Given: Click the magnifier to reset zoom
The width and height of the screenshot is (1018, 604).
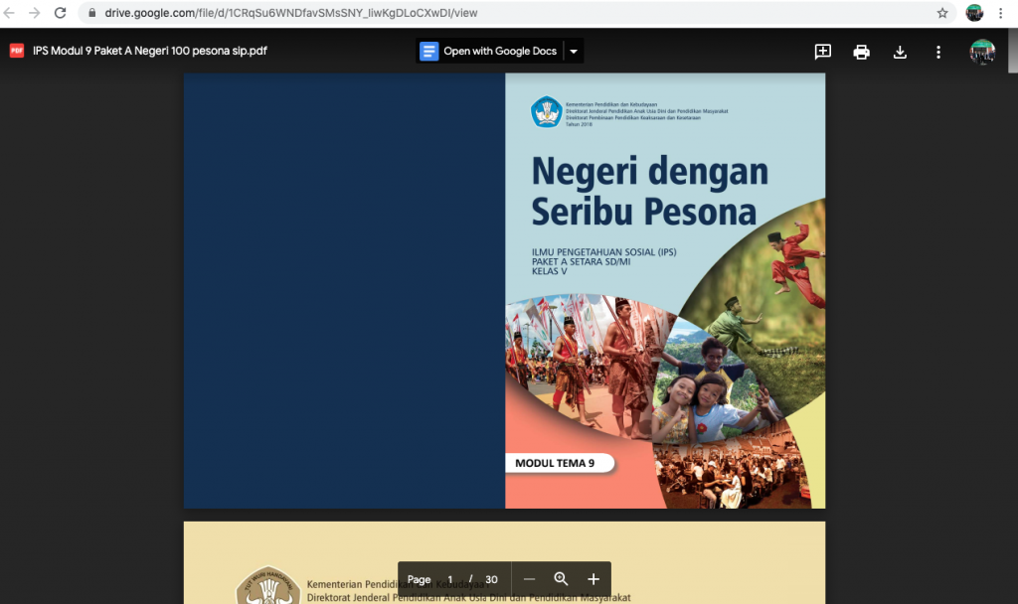Looking at the screenshot, I should pos(561,579).
